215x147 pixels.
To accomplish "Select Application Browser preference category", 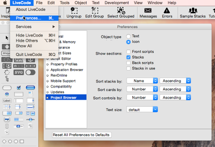I will click(x=66, y=70).
